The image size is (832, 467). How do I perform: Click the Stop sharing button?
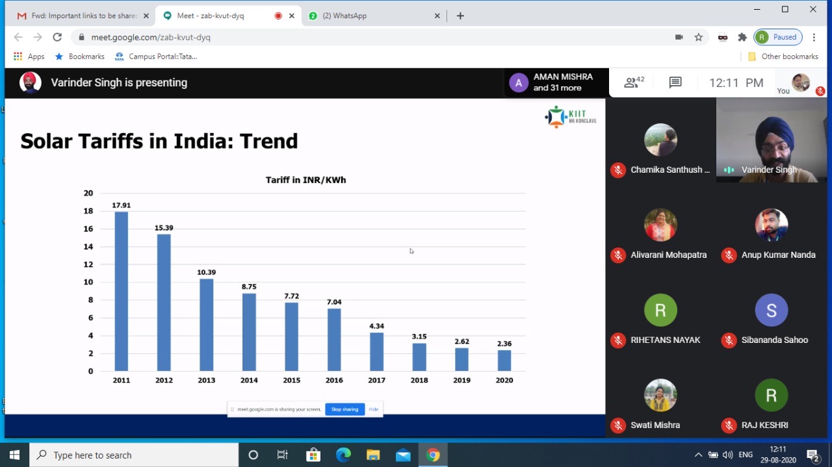(x=344, y=409)
